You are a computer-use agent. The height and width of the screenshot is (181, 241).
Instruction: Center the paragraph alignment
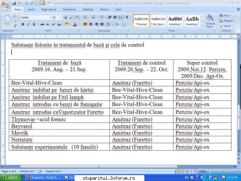[91, 24]
